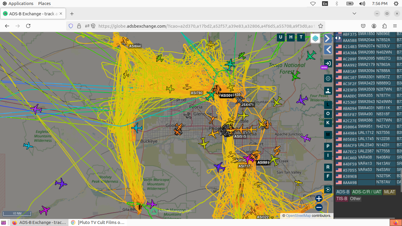
Task: Open Firefox tracking protection shield
Action: pos(71,26)
